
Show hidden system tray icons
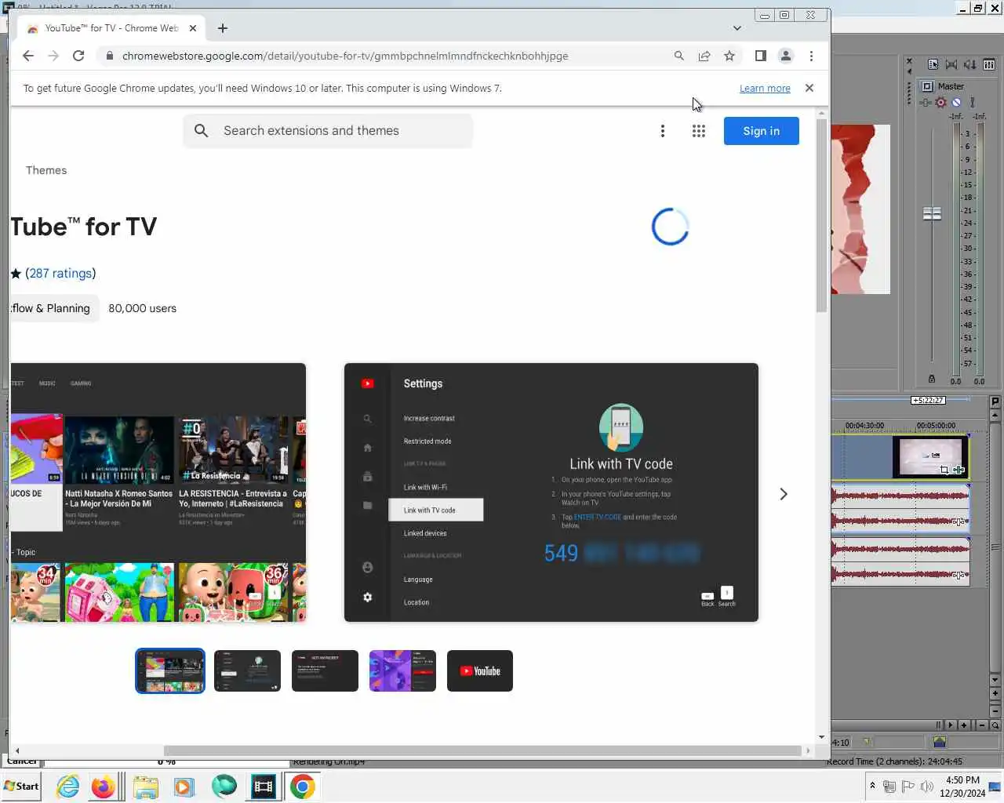tap(872, 786)
